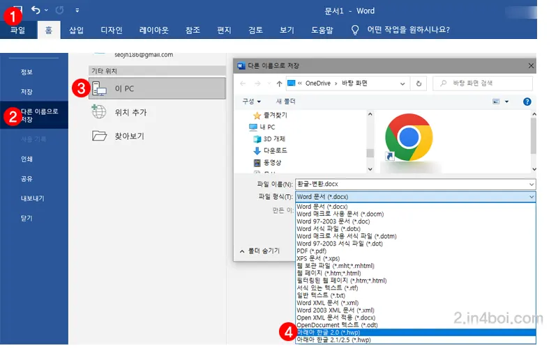
Task: Click the 어떤 작업을 원하시나요 search box
Action: pos(409,29)
